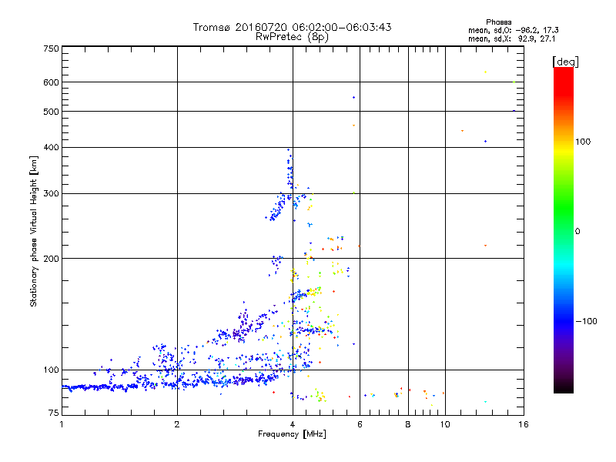This screenshot has width=616, height=462.
Task: Click the '[deg]' colorbar unit label
Action: [565, 62]
